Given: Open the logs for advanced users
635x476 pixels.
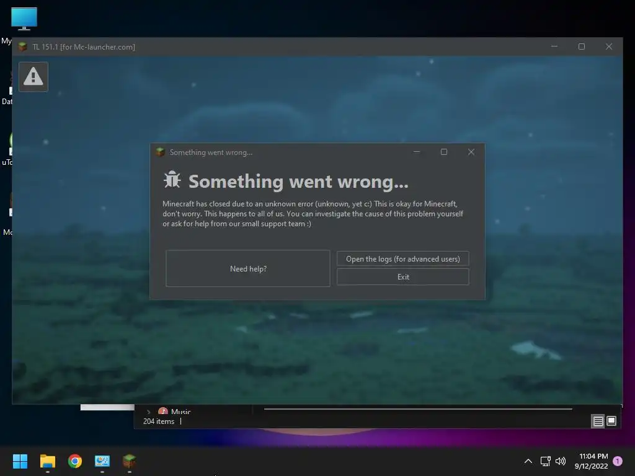Looking at the screenshot, I should coord(403,258).
